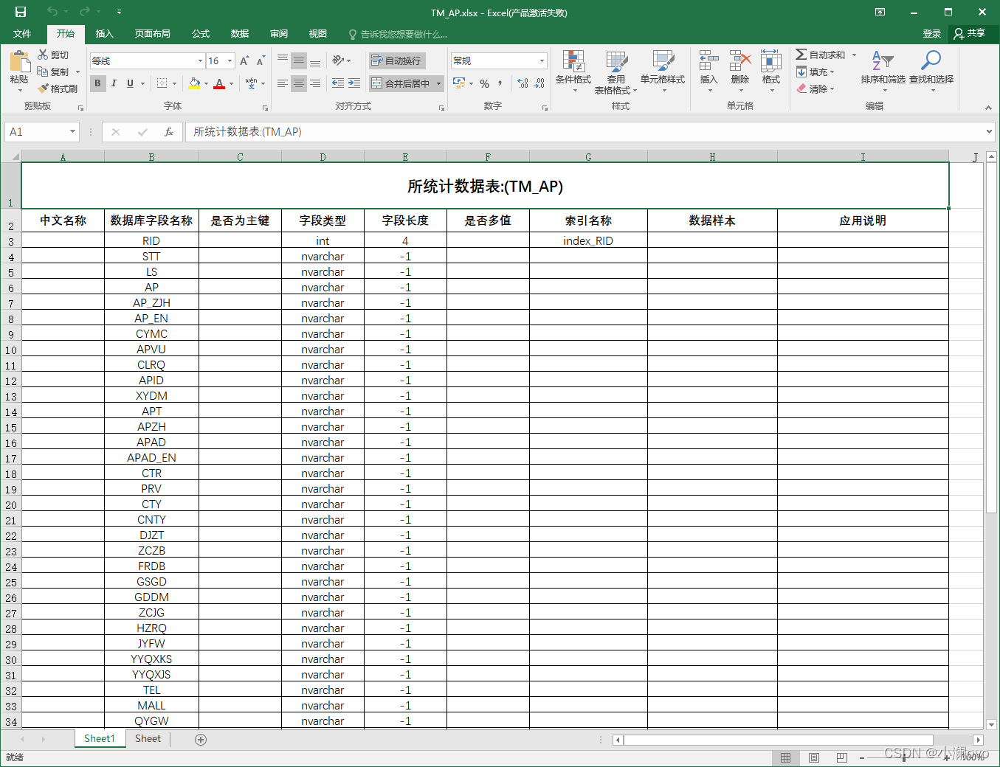This screenshot has height=767, width=1000.
Task: Click the Cut (剪切) scissors icon
Action: point(43,55)
